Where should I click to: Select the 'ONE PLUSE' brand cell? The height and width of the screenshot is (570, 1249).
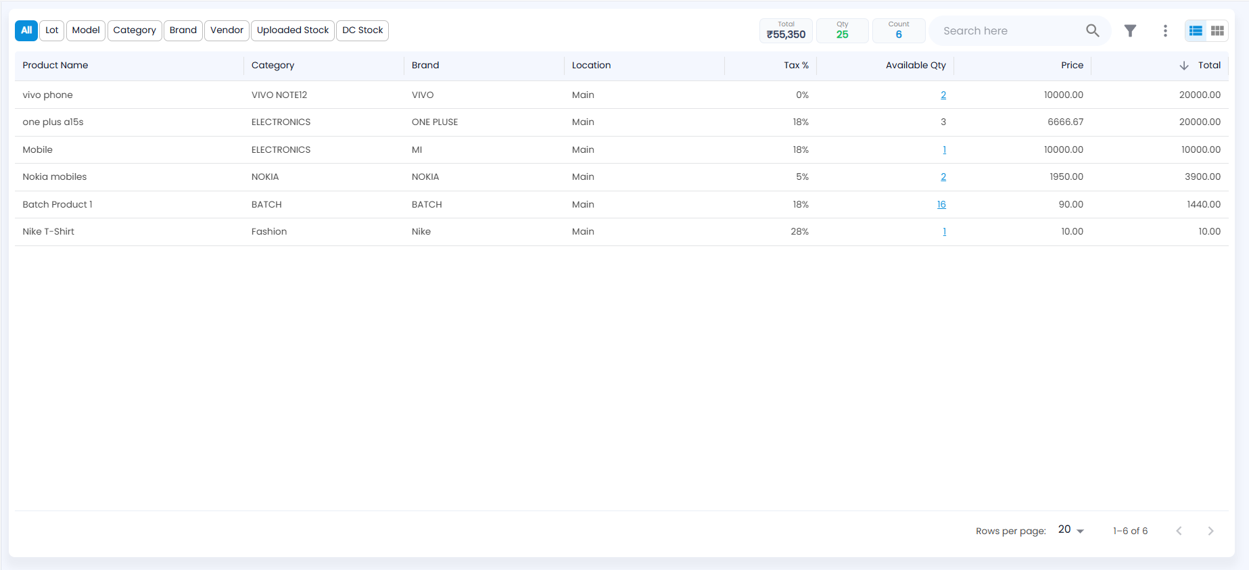click(435, 122)
